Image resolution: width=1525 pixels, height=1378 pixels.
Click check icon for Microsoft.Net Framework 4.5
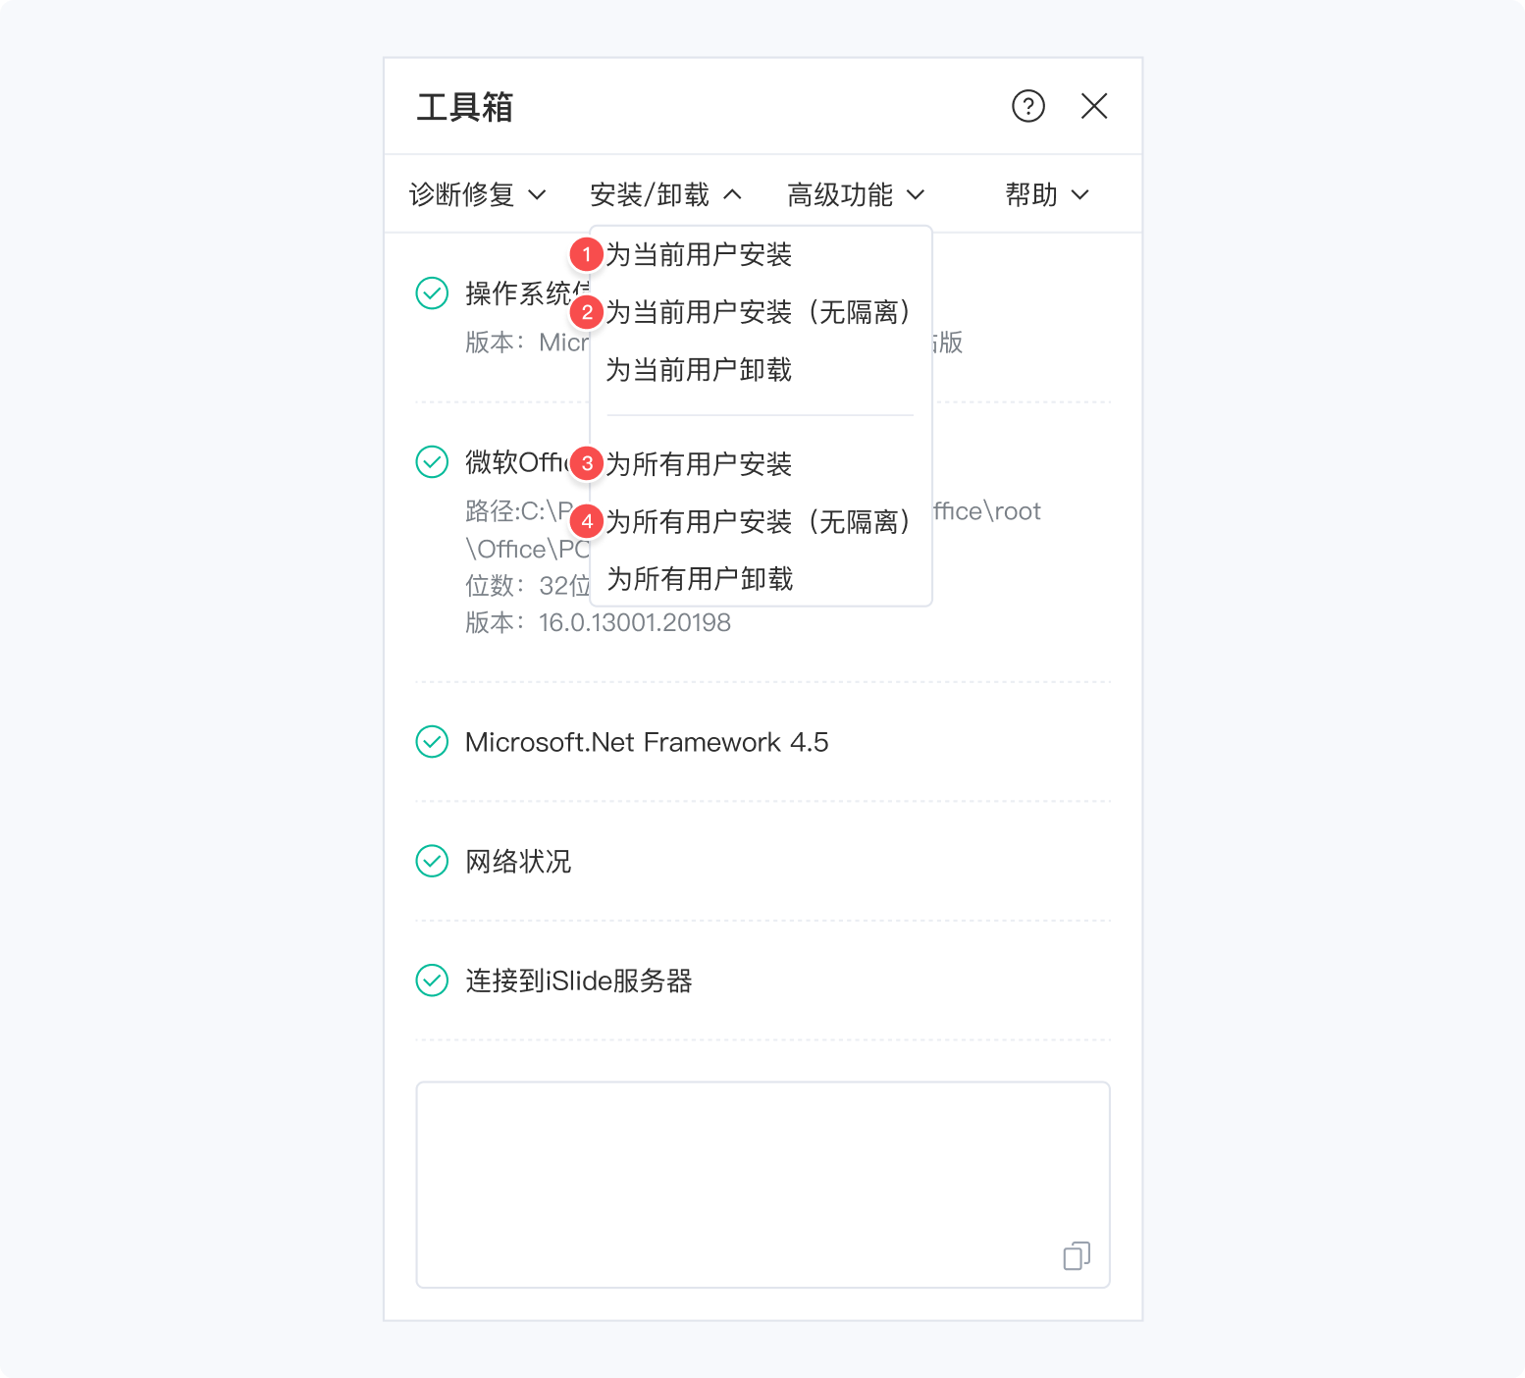[x=432, y=741]
